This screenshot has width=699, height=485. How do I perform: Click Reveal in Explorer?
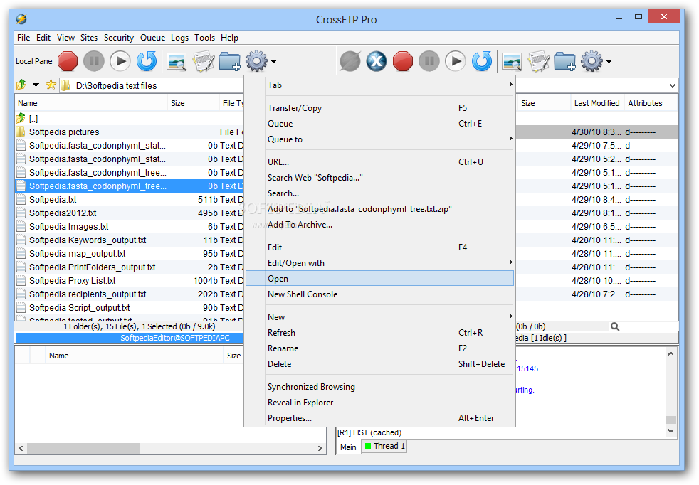coord(380,403)
